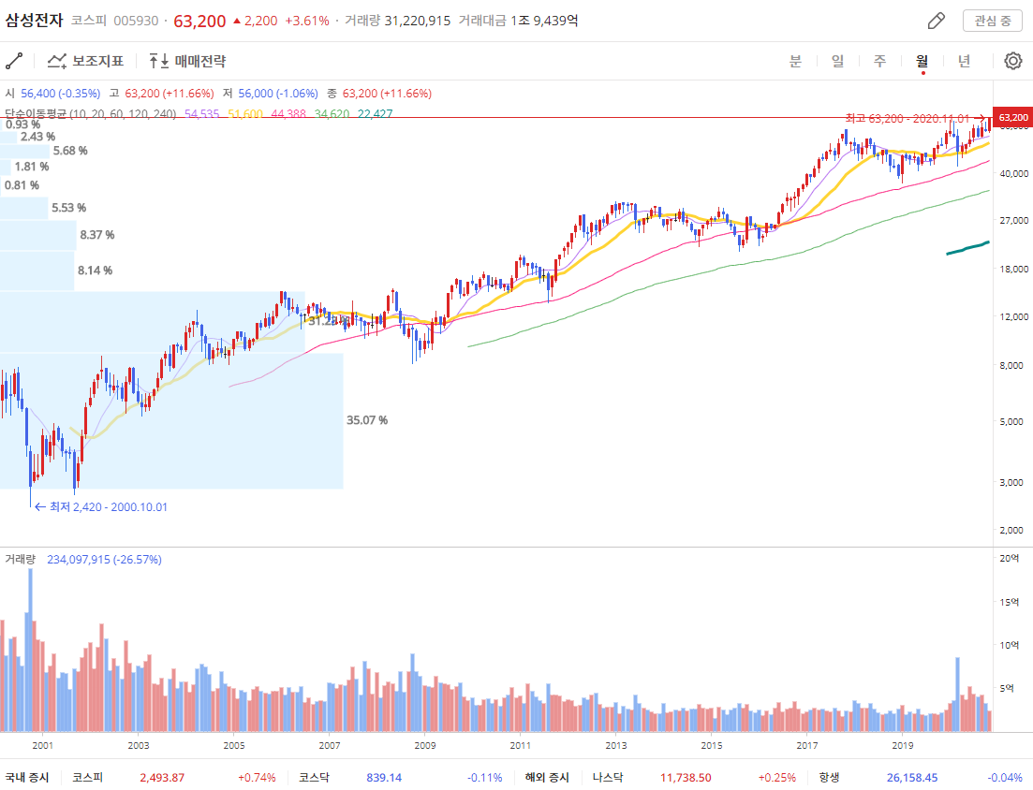
Task: Click the 44,388 60-period MA value
Action: (288, 114)
